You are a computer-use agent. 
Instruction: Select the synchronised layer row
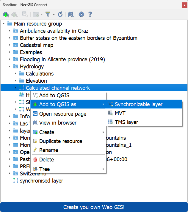(x=94, y=181)
